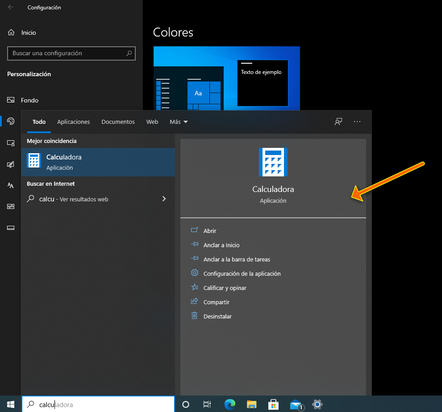
Task: Open Fuentes with the AA sidebar icon
Action: [x=10, y=185]
